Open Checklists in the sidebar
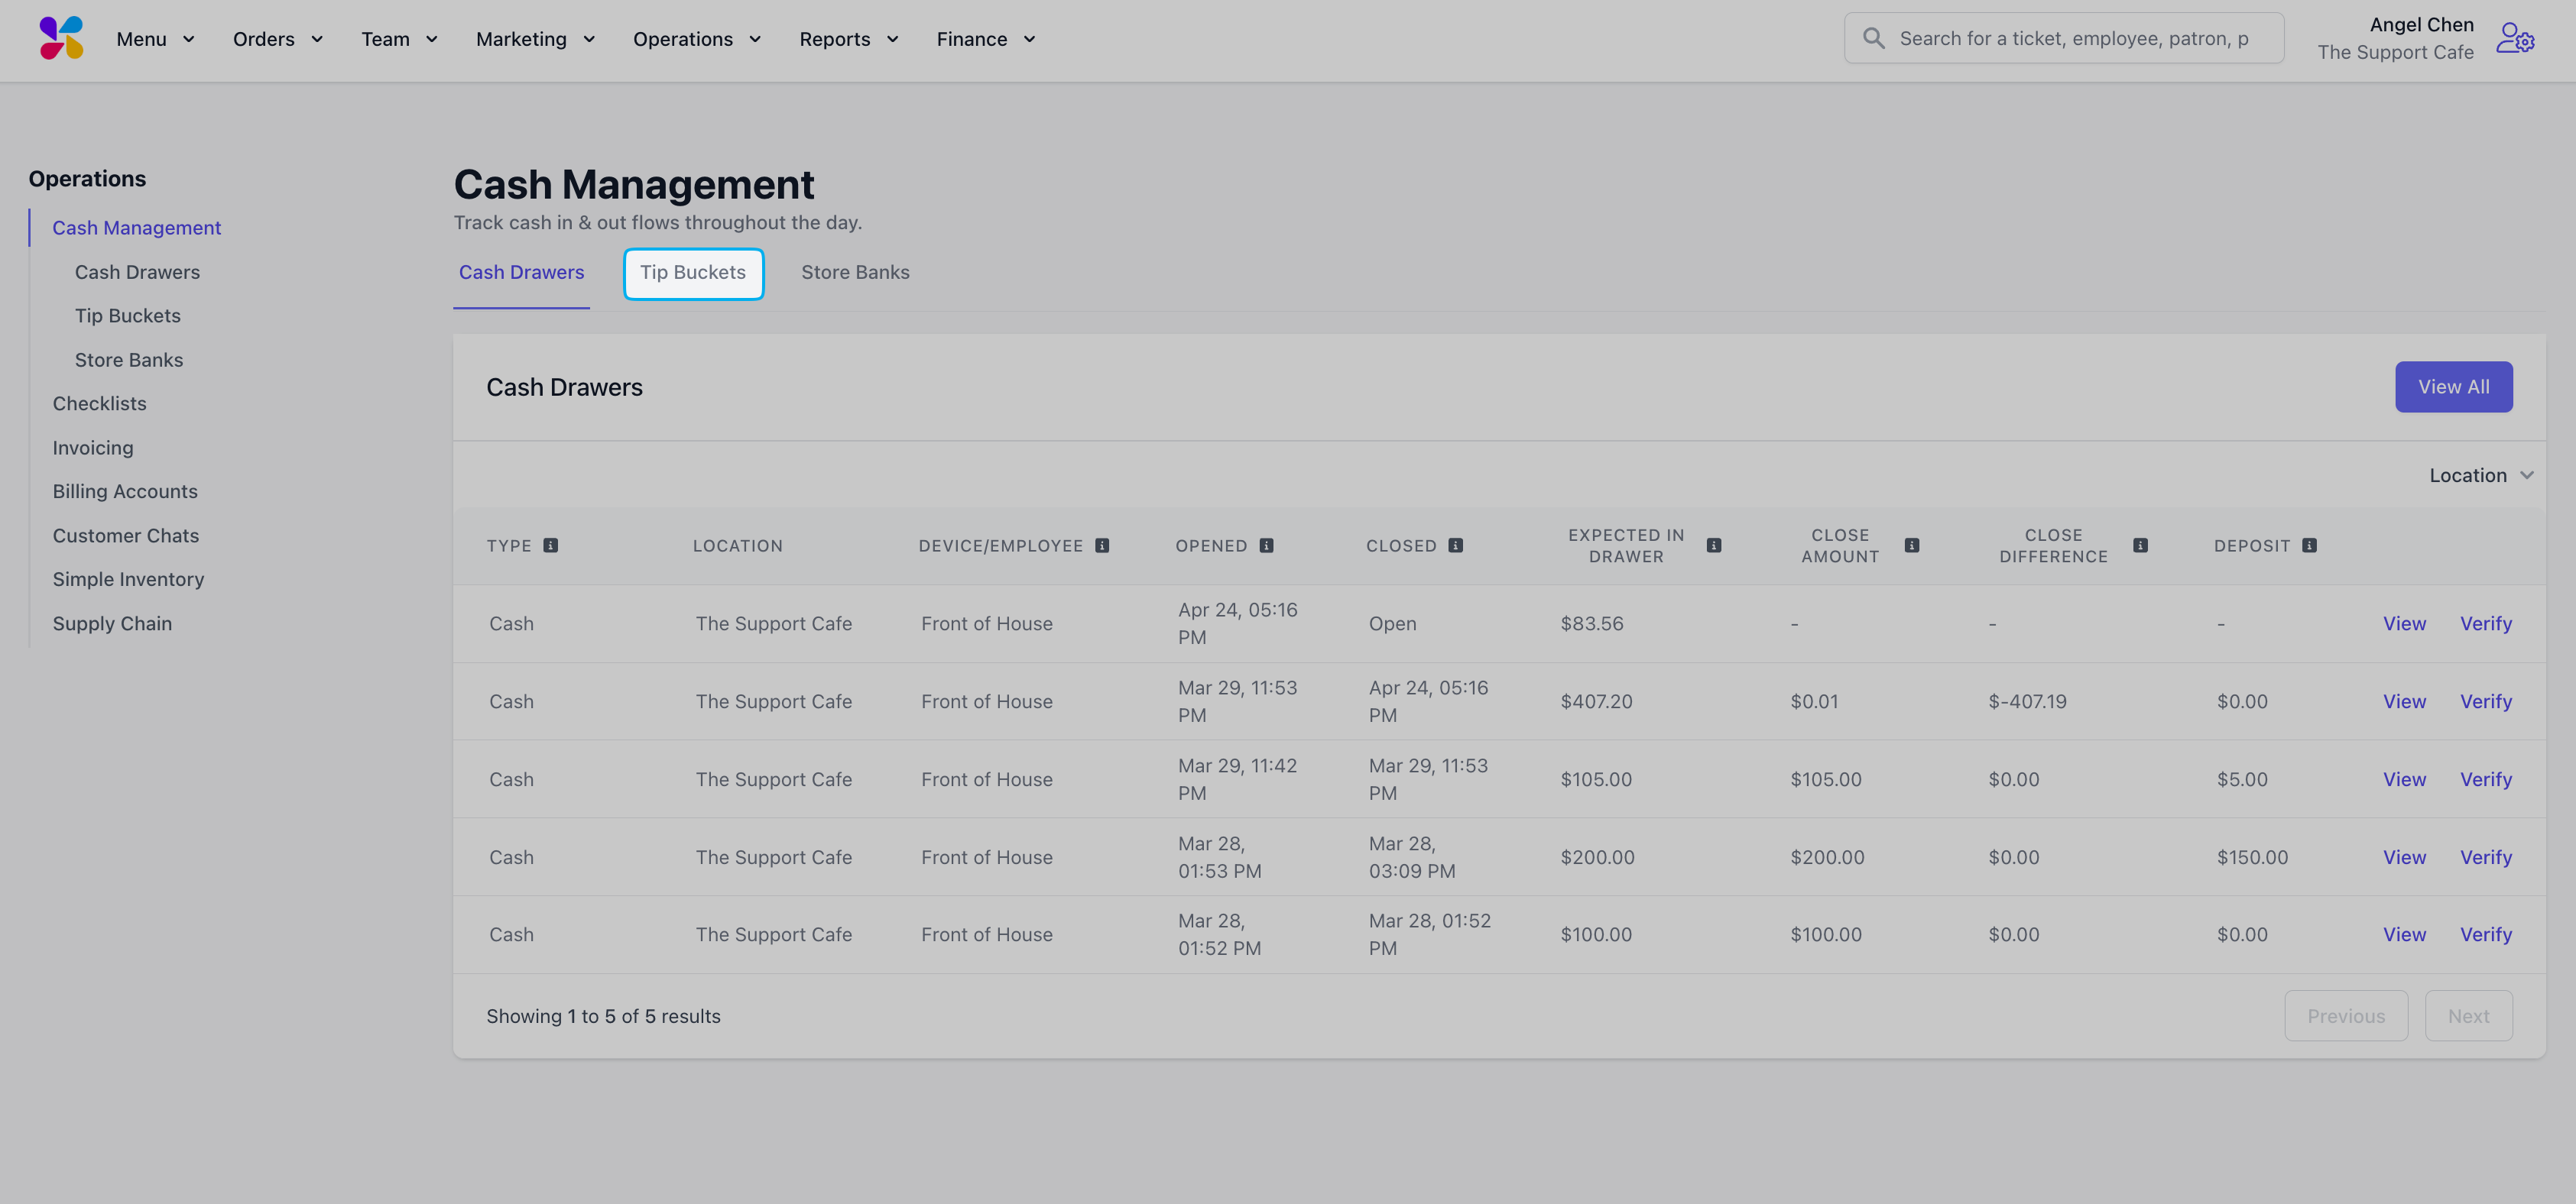 click(99, 403)
